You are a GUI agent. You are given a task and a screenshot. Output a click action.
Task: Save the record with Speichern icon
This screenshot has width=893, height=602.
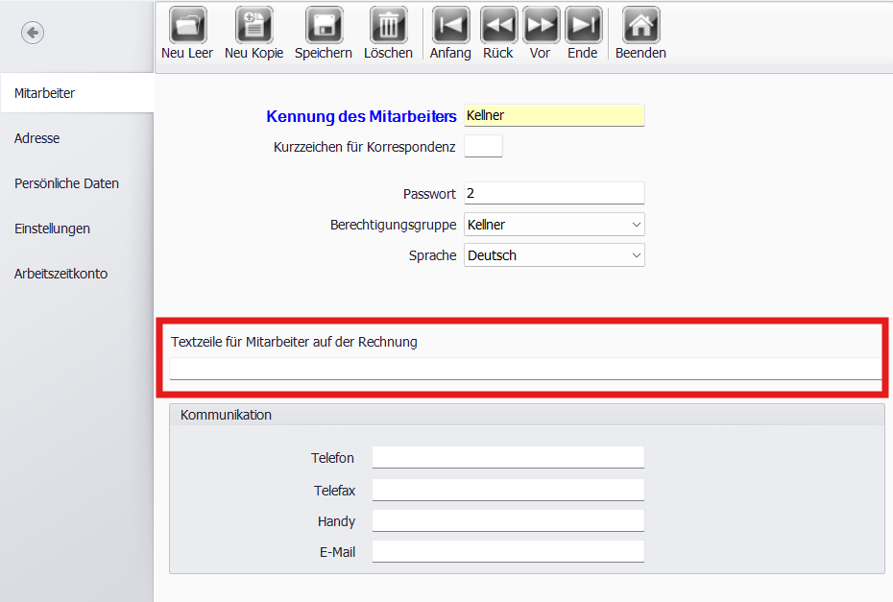(324, 25)
